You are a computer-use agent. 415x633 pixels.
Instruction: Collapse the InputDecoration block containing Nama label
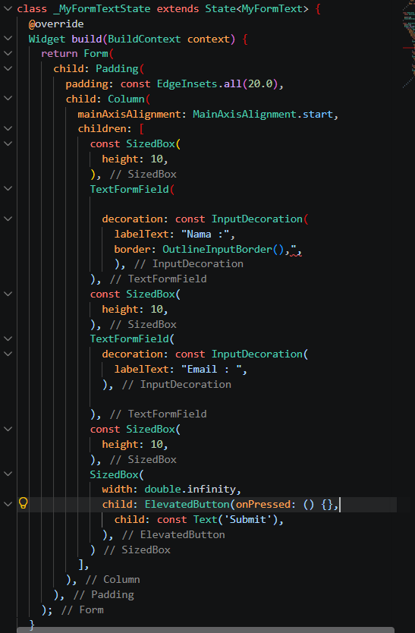coord(8,219)
